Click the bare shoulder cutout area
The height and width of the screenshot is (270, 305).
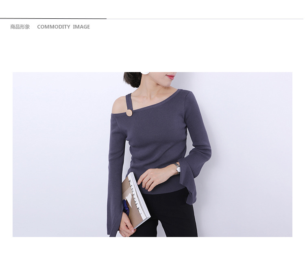pos(120,105)
